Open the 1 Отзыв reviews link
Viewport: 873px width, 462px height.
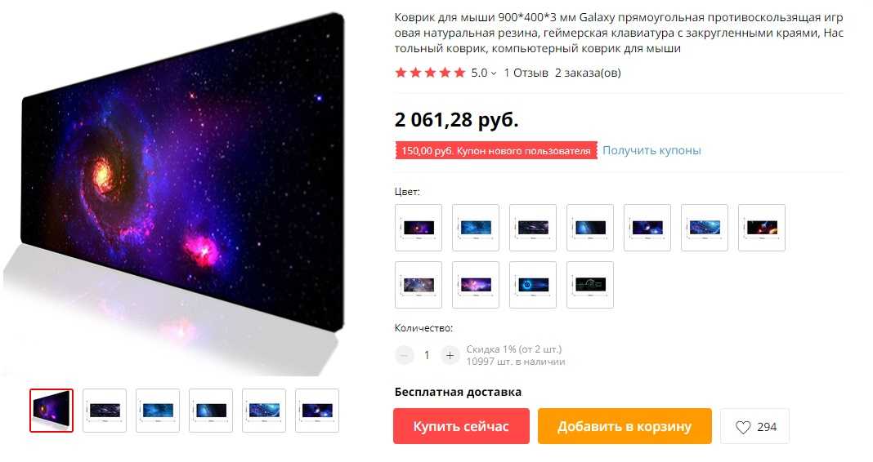pyautogui.click(x=526, y=73)
